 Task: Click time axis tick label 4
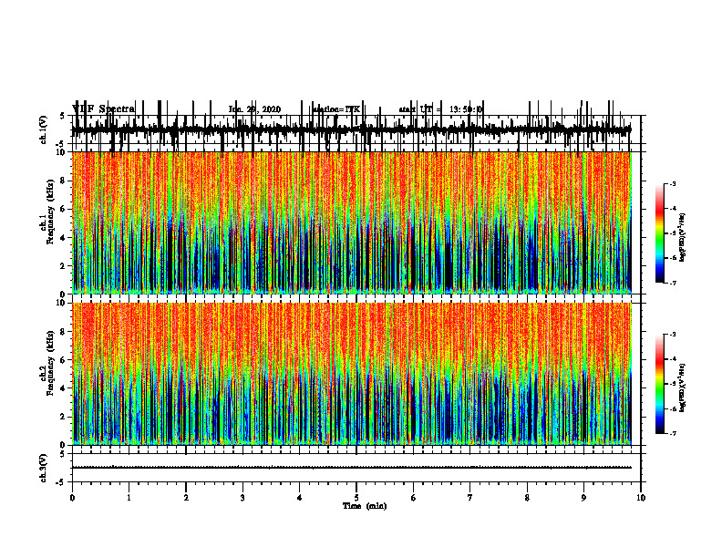point(300,498)
